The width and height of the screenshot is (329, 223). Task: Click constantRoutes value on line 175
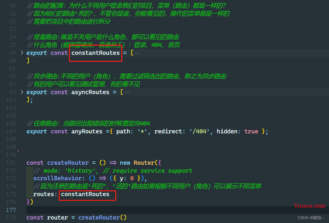pyautogui.click(x=85, y=194)
